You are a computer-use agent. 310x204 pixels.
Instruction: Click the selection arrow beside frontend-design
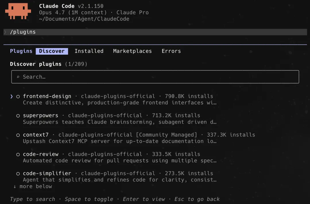point(11,96)
